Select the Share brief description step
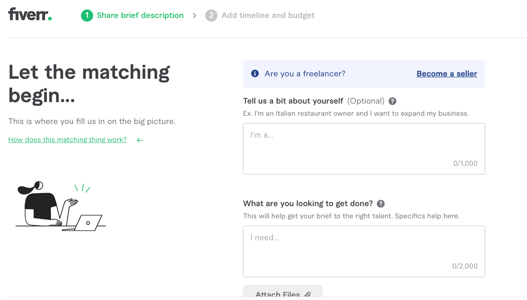 140,15
